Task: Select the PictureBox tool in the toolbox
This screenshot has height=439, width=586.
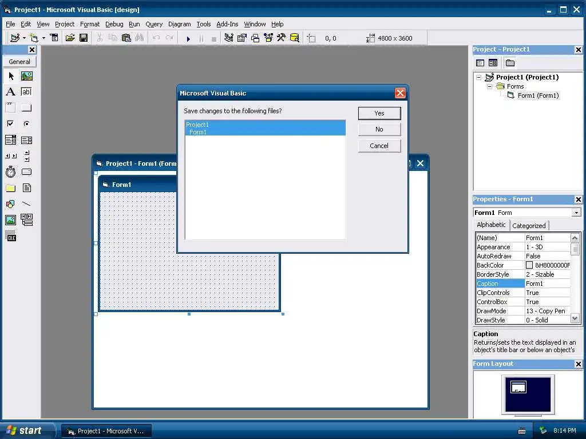Action: click(x=26, y=76)
